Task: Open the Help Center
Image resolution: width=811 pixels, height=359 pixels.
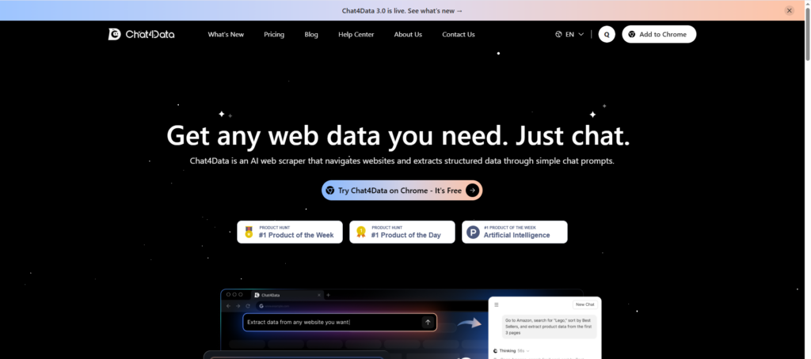Action: coord(356,34)
